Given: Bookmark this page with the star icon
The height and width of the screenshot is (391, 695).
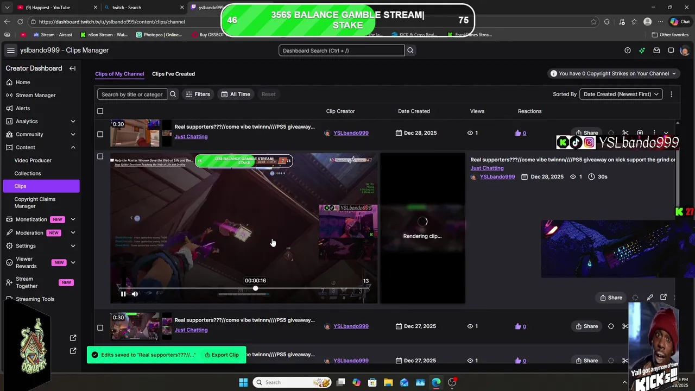Looking at the screenshot, I should coord(593,22).
